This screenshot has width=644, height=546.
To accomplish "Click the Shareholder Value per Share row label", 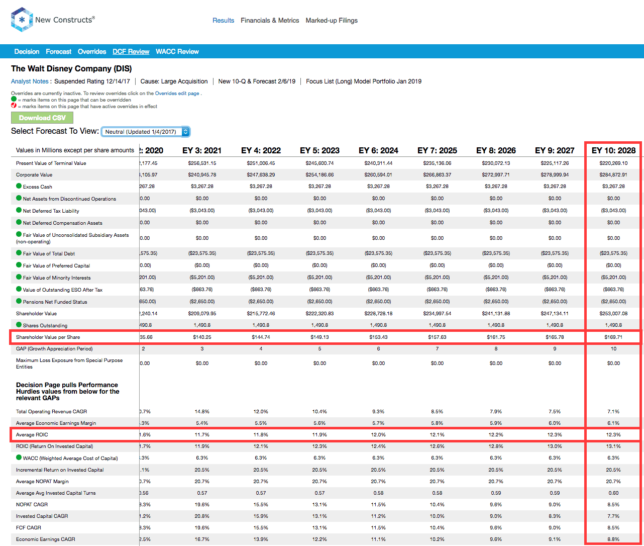I will point(48,337).
